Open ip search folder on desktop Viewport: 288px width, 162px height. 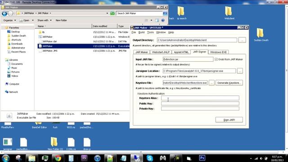point(181,13)
